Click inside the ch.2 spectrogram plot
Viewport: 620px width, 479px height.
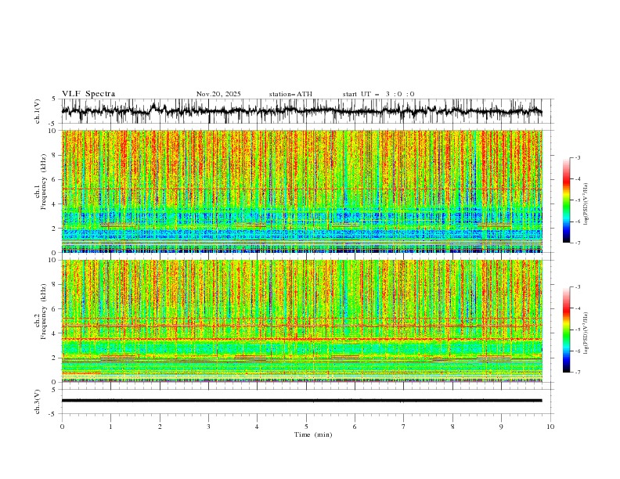pyautogui.click(x=302, y=321)
